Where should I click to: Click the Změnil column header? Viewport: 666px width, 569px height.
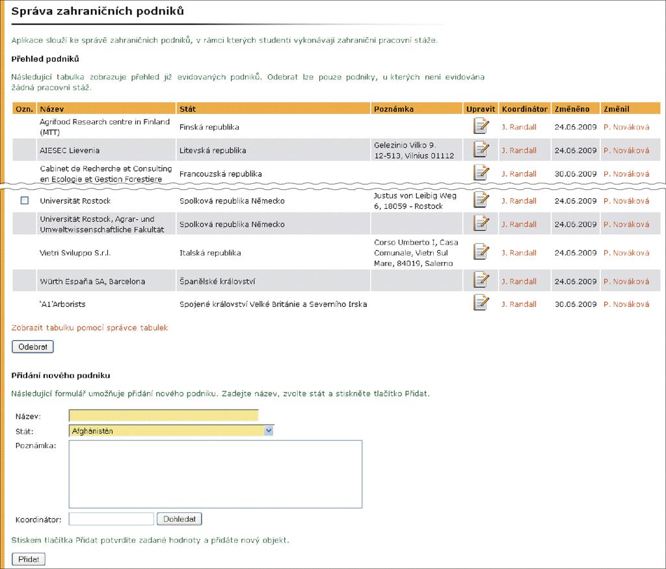click(630, 109)
